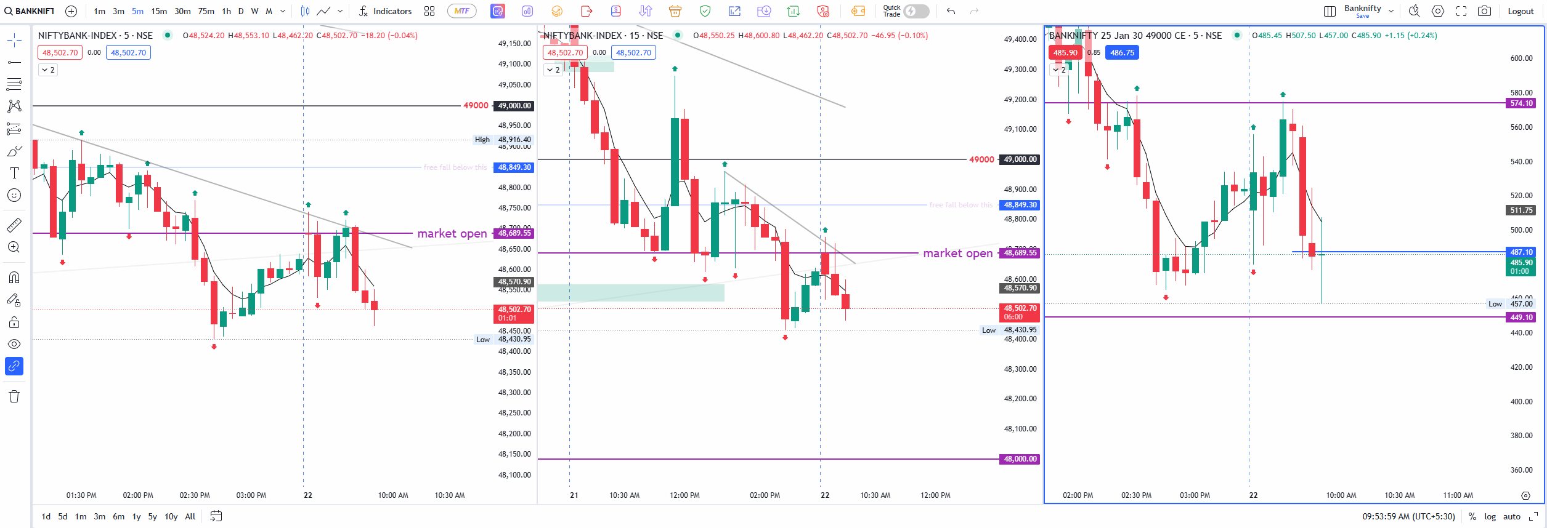Switch to line chart style icon
Screen dimensions: 1547x528
324,11
